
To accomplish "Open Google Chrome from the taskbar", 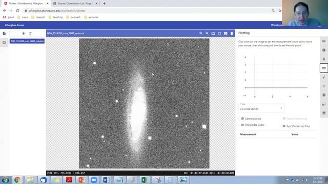I will pyautogui.click(x=17, y=180).
